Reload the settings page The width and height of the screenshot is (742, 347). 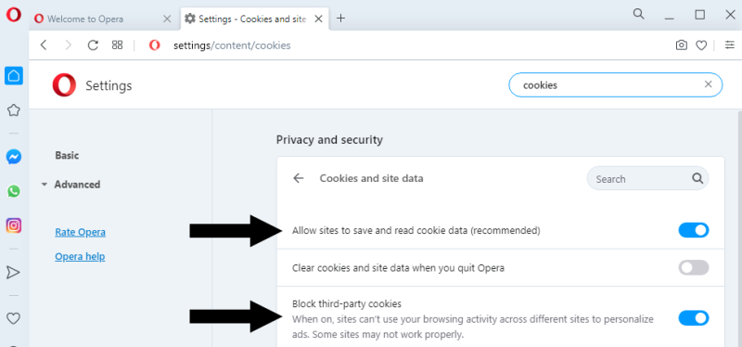(94, 45)
